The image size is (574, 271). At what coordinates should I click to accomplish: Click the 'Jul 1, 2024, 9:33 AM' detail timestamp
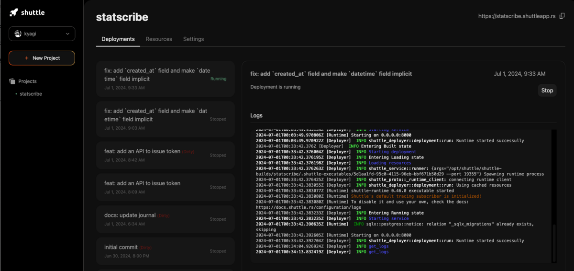pos(519,74)
